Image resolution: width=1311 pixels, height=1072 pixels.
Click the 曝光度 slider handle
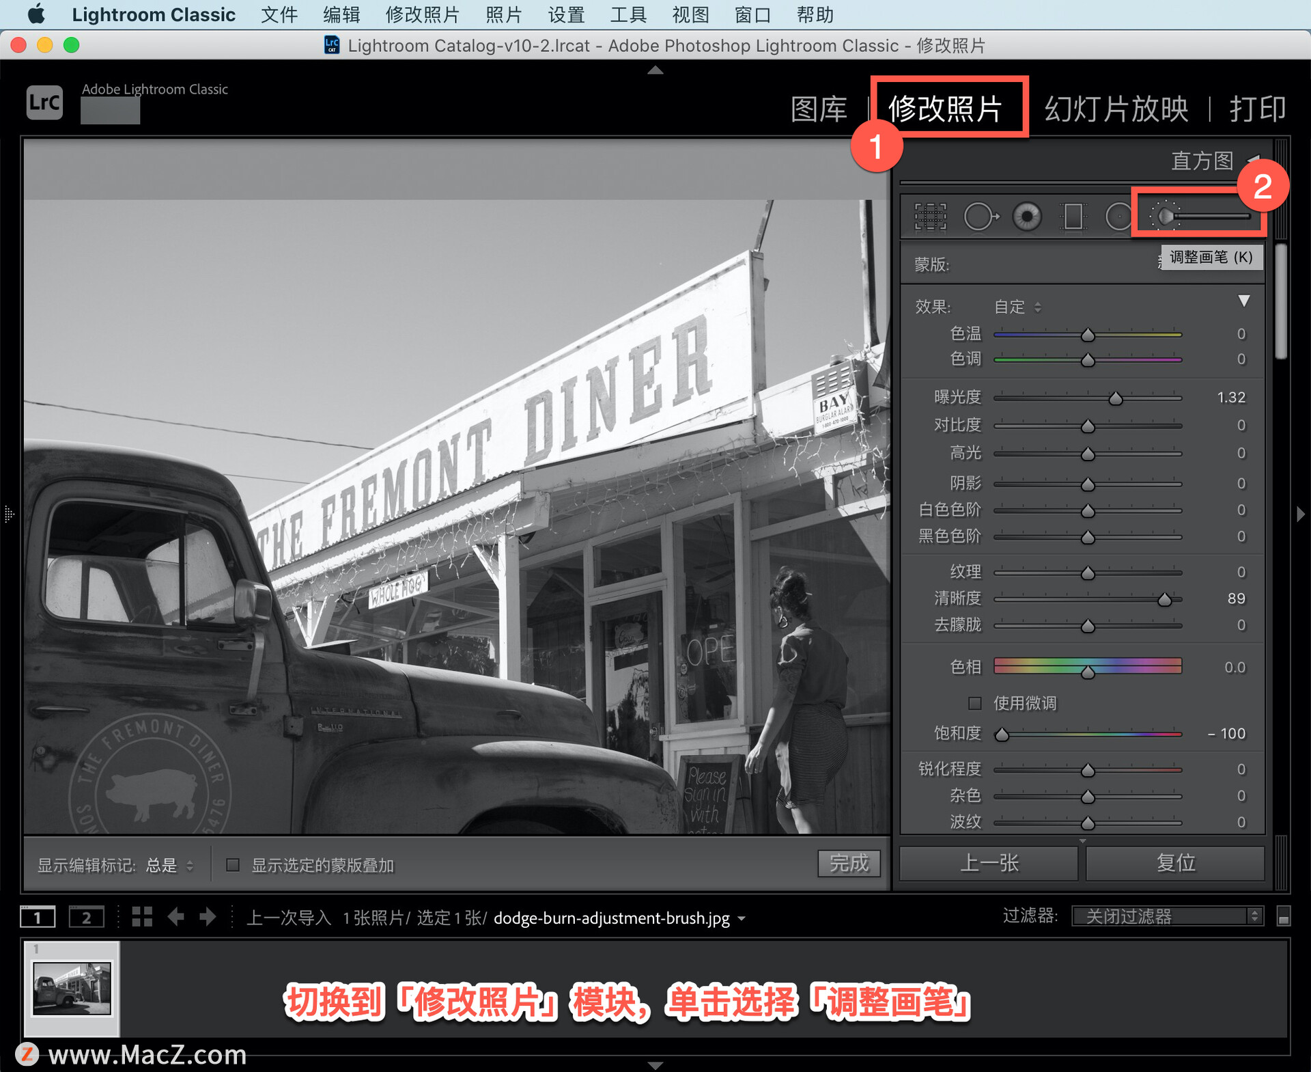[1116, 398]
